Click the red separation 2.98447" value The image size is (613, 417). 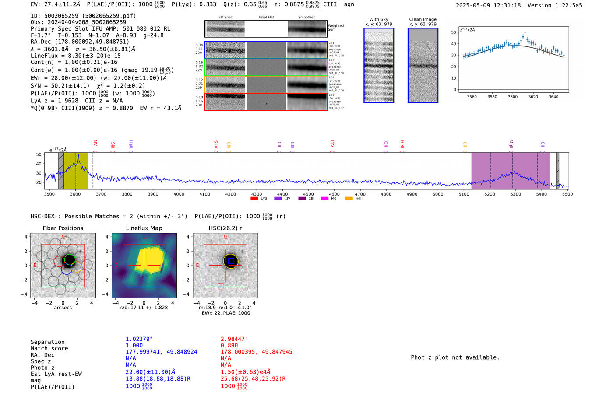[x=234, y=339]
